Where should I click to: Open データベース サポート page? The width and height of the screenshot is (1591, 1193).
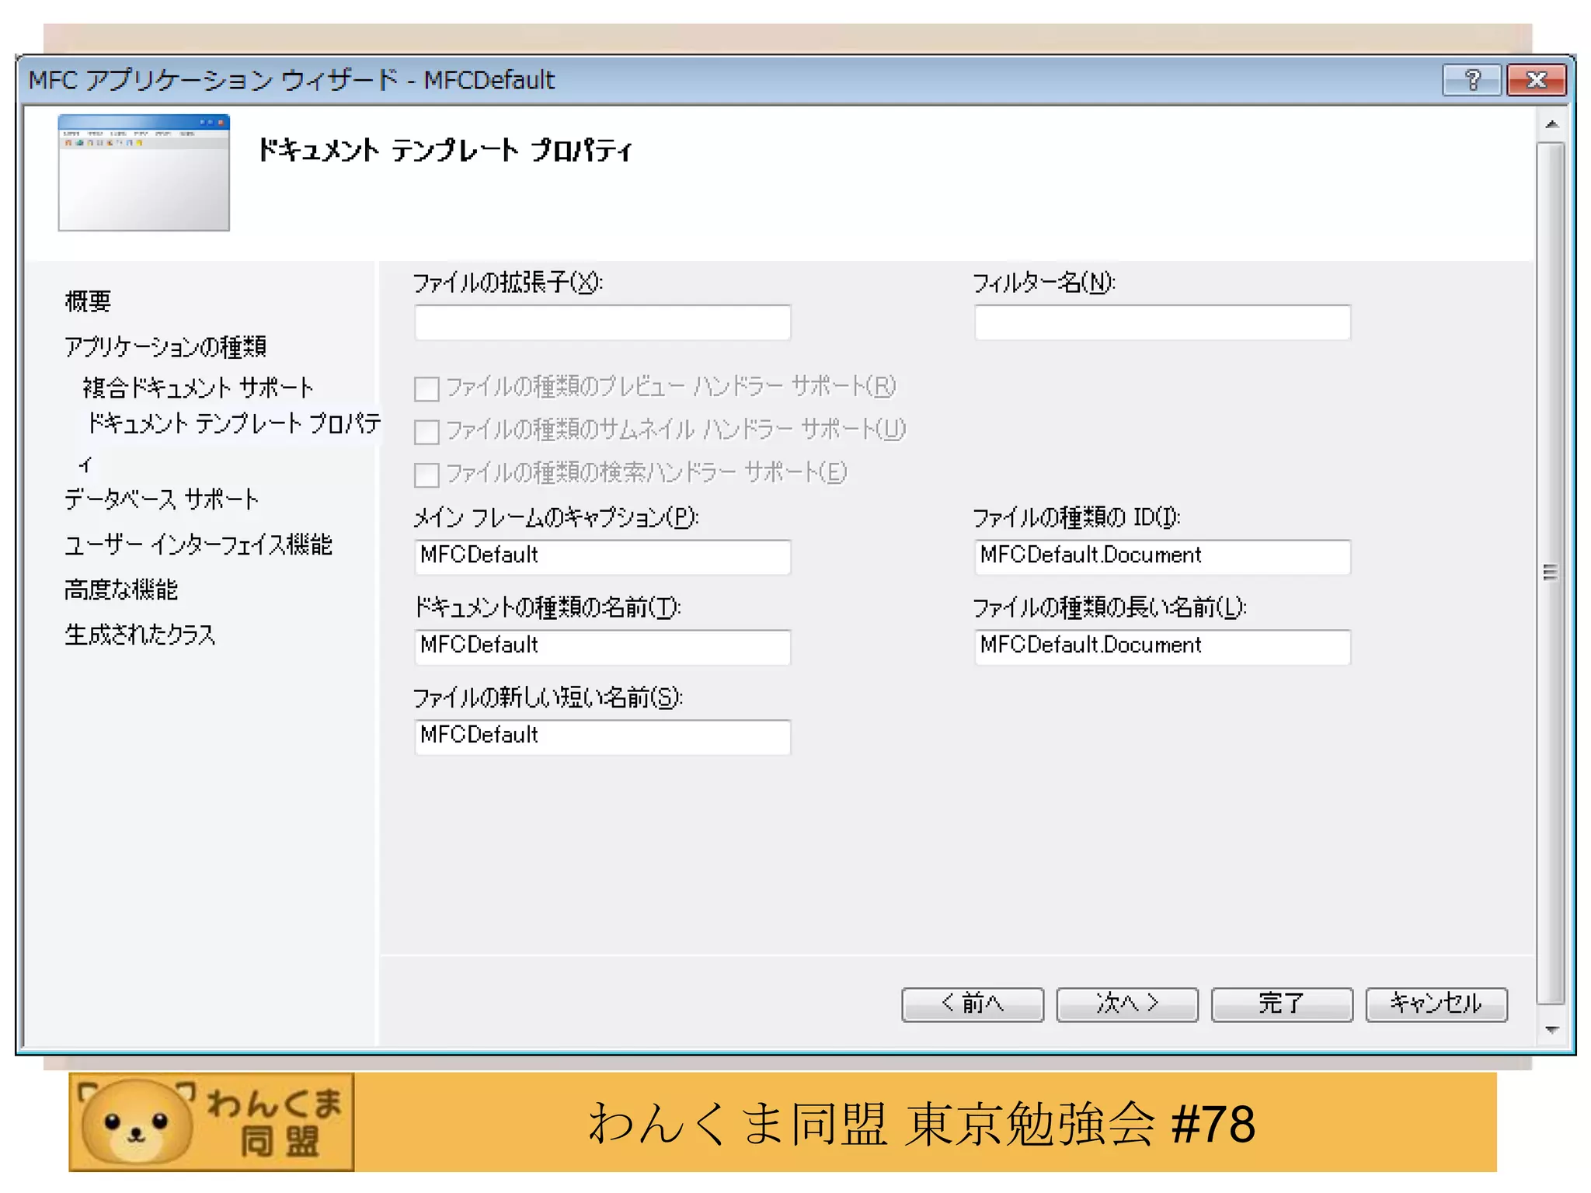(x=162, y=499)
